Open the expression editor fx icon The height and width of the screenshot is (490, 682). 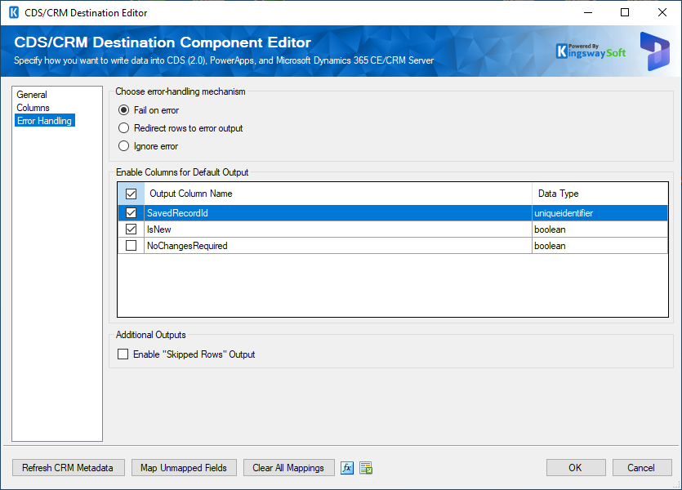pos(346,468)
